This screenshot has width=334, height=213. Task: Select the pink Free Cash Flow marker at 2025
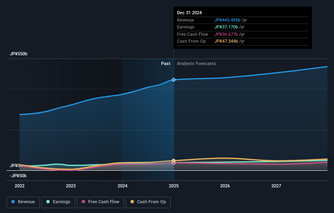pos(174,163)
